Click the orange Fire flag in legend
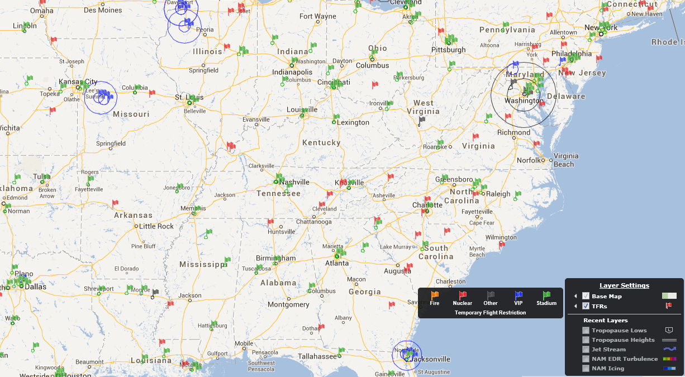This screenshot has width=685, height=377. (x=434, y=295)
